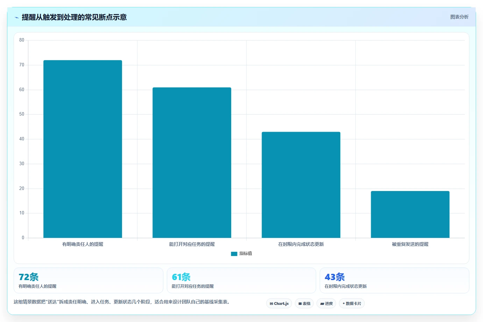The height and width of the screenshot is (322, 483).
Task: Click the chart title 提醒从触发到处理的常见断点示意
Action: (x=74, y=17)
